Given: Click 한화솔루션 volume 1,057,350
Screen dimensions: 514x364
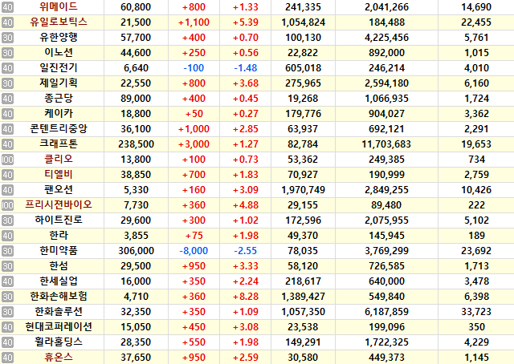Looking at the screenshot, I should [304, 312].
